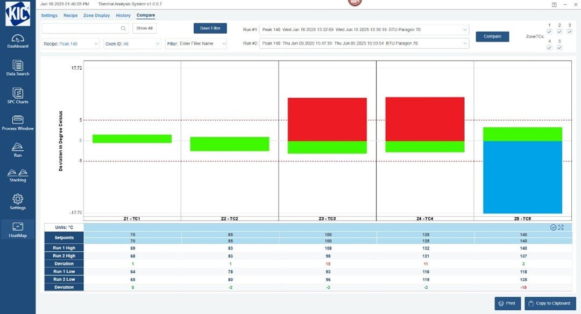Select the Data Search sidebar icon
Image resolution: width=581 pixels, height=314 pixels.
pyautogui.click(x=18, y=68)
